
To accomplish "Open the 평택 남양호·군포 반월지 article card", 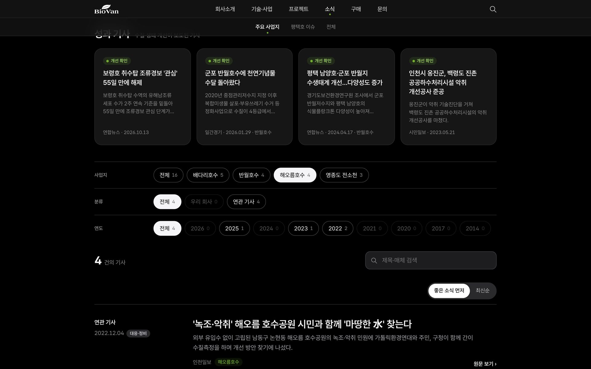I will [x=347, y=97].
